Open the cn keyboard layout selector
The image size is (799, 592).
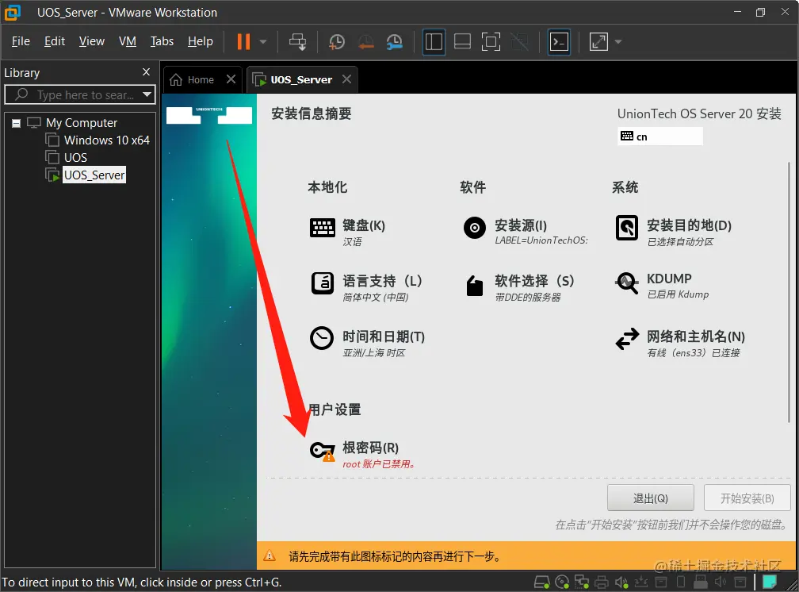point(660,136)
